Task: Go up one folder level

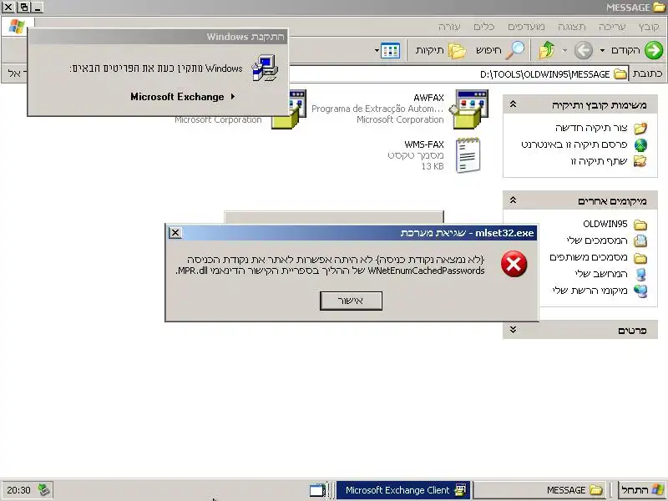Action: pos(547,50)
